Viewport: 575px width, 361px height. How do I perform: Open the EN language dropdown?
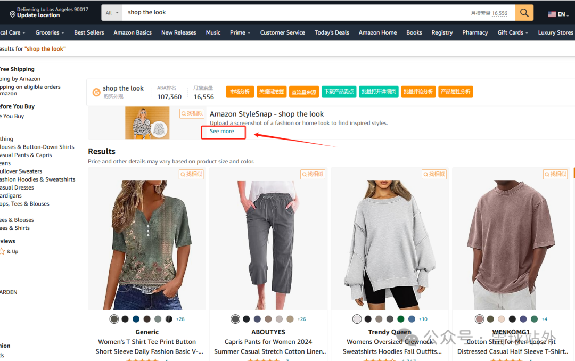[x=563, y=14]
